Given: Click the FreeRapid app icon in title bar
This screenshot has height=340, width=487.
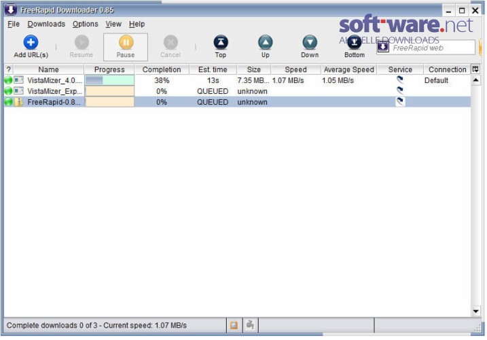Looking at the screenshot, I should tap(11, 10).
